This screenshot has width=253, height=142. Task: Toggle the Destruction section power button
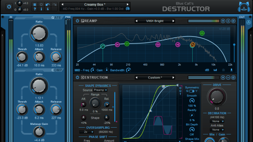77,77
